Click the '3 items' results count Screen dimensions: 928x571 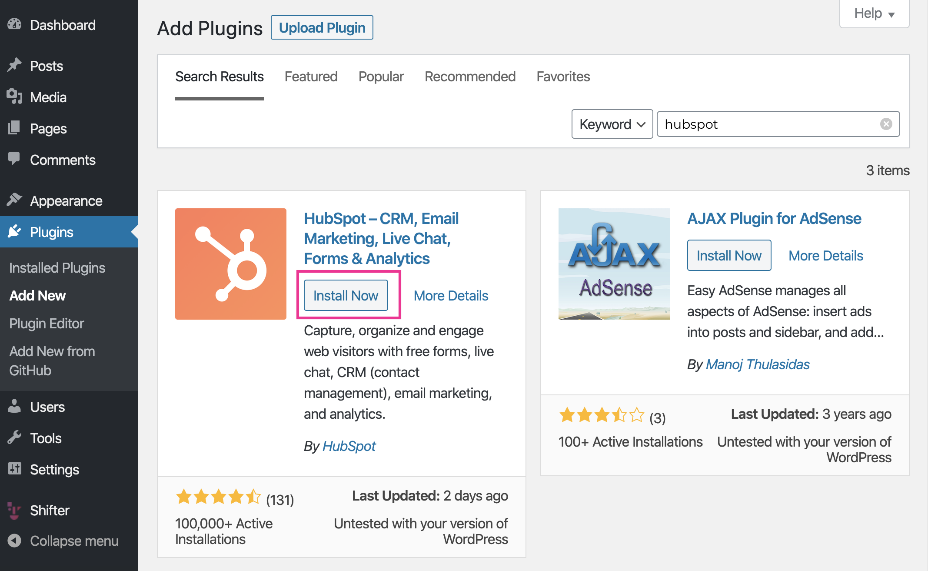click(x=888, y=170)
